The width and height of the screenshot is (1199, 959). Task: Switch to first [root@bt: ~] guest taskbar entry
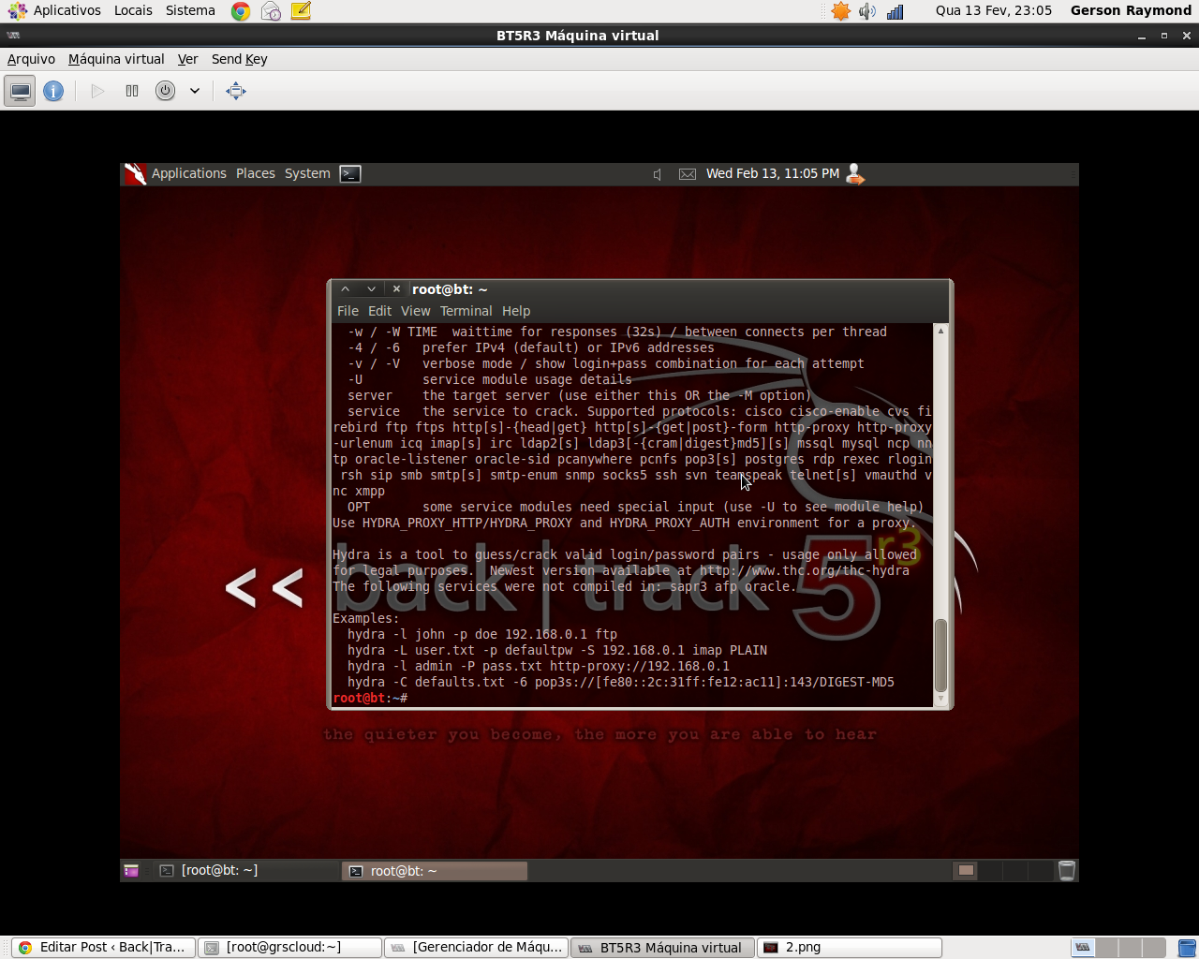247,870
